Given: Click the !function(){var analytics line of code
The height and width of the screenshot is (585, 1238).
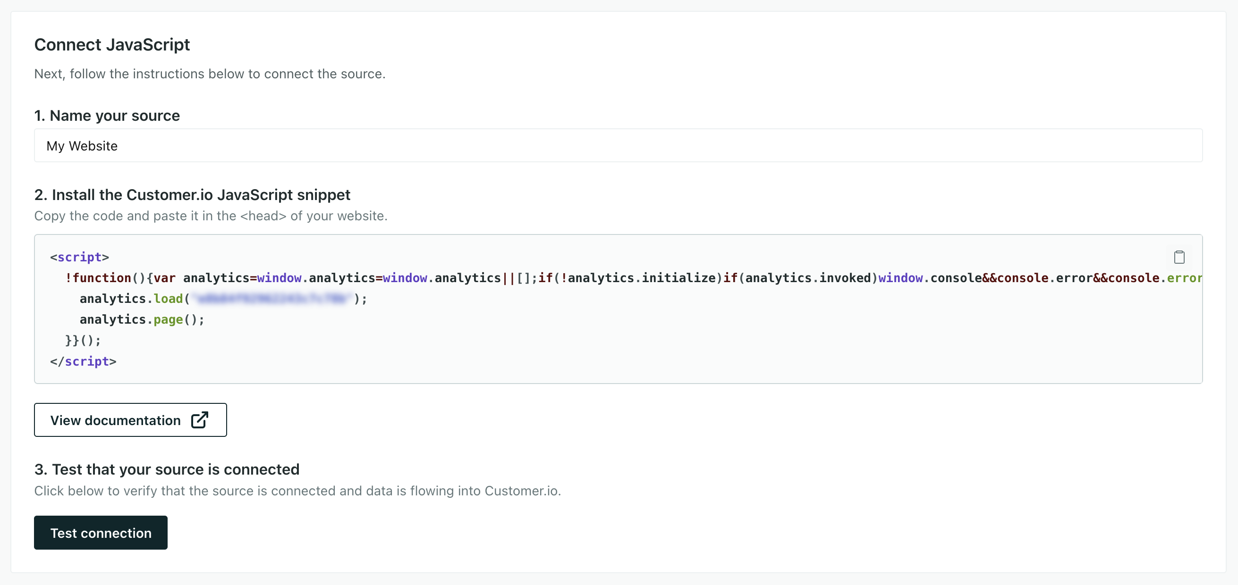Looking at the screenshot, I should click(634, 277).
